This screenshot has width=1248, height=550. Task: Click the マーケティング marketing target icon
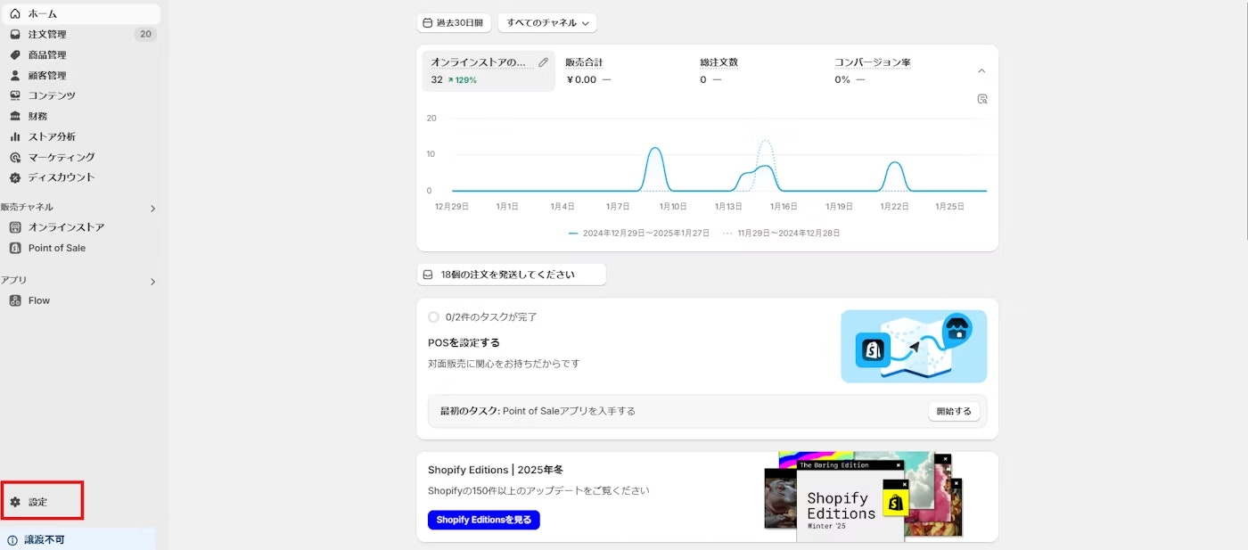[15, 157]
